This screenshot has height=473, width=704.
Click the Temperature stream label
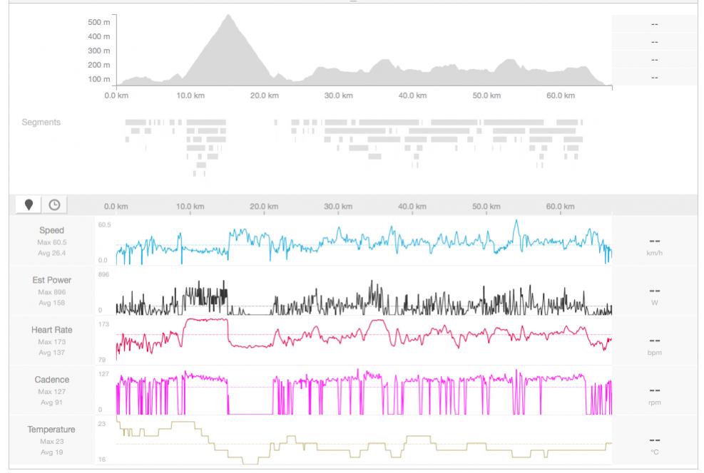51,430
